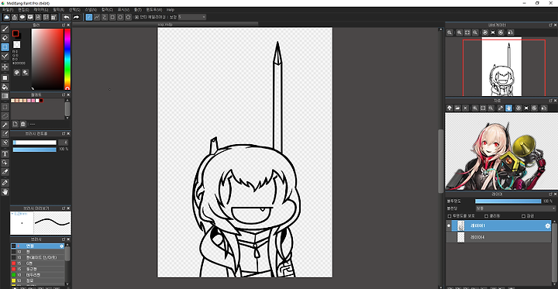Click the Navigator canvas thumbnail
The image size is (558, 289).
point(501,67)
